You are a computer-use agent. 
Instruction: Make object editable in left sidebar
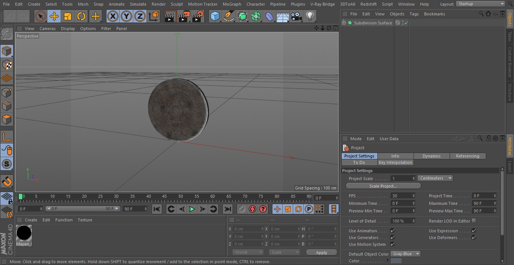(x=7, y=34)
